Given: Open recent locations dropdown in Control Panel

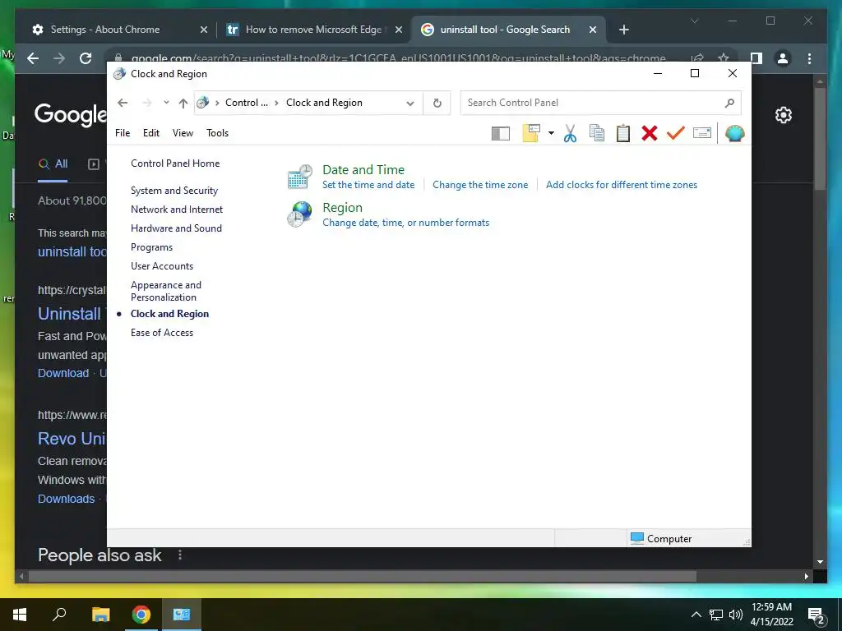Looking at the screenshot, I should (166, 103).
